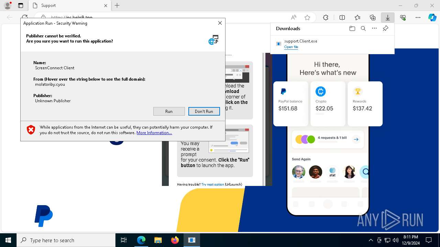Close the Application Run security warning dialog
This screenshot has width=440, height=247.
coord(220,23)
